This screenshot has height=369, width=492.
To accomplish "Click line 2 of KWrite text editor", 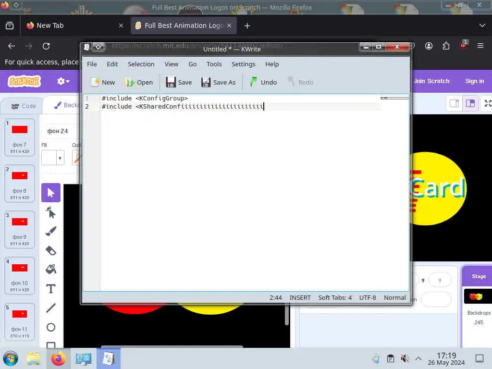I will coord(240,106).
